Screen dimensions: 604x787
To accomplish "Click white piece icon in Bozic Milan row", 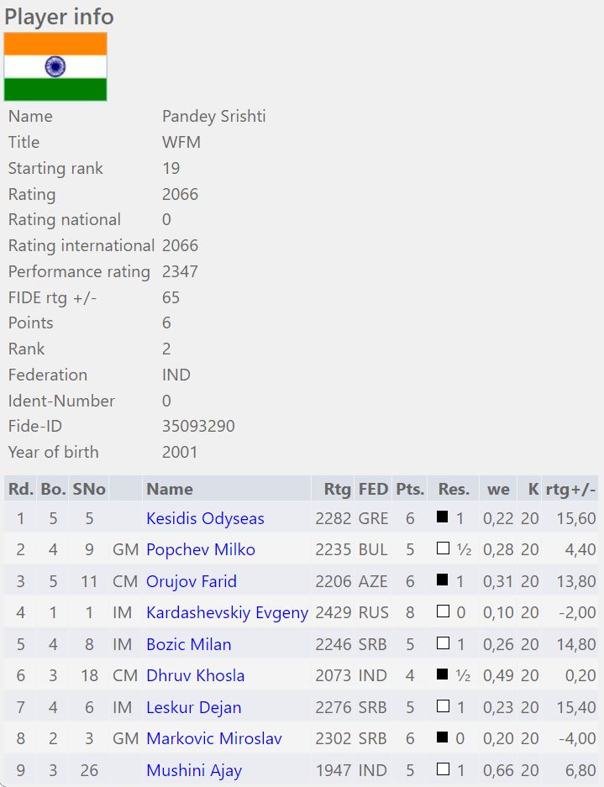I will click(443, 644).
